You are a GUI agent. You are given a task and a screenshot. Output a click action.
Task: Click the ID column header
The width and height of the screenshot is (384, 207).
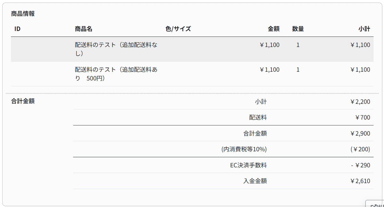pos(18,29)
